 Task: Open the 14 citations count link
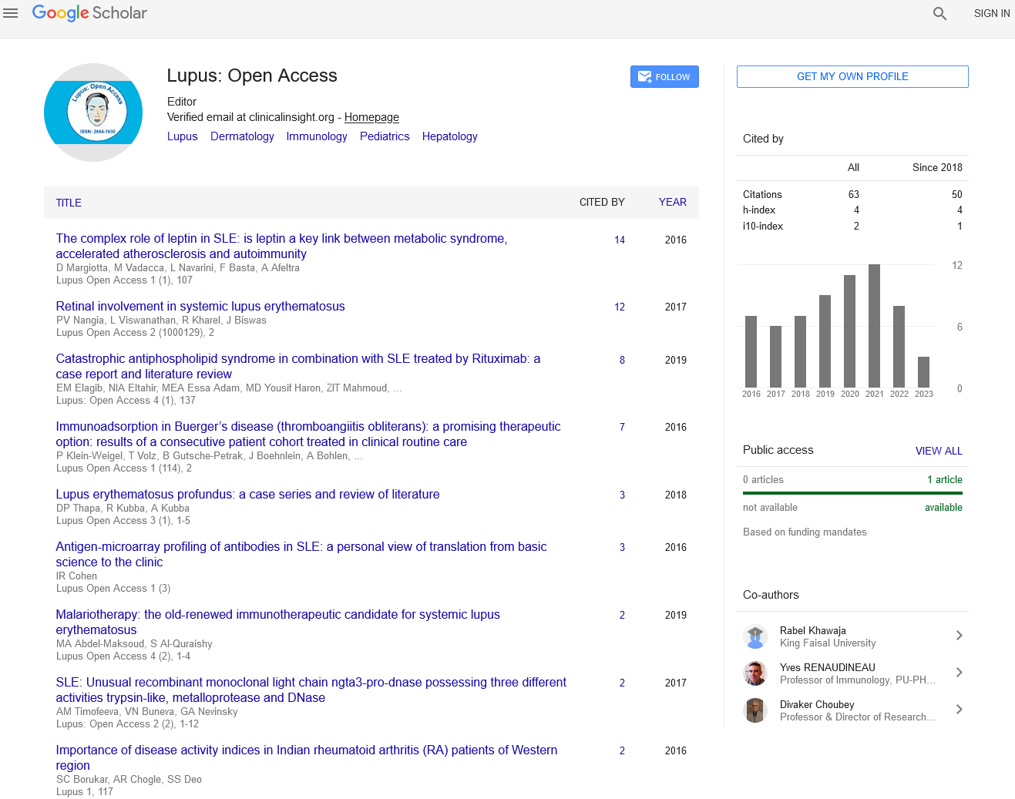[x=620, y=240]
